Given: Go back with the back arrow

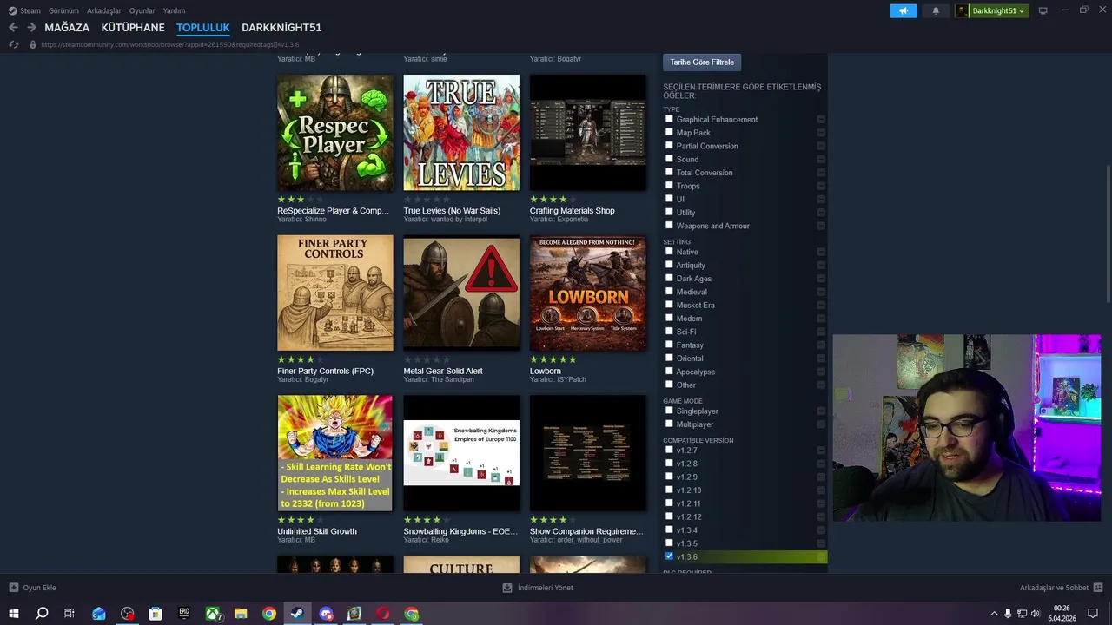Looking at the screenshot, I should [x=13, y=28].
